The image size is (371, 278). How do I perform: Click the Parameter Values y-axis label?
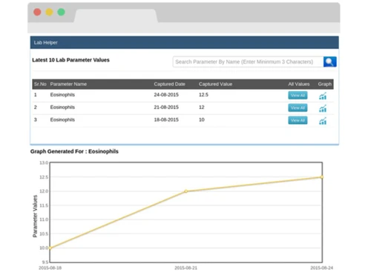coord(35,216)
